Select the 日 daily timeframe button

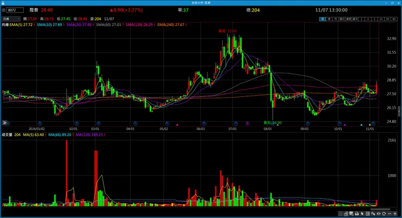tap(323, 19)
